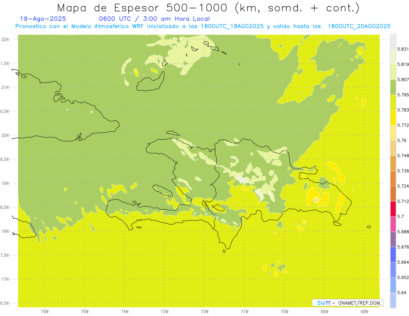
Task: Click the date label '19-Ago-2025'
Action: [x=43, y=19]
